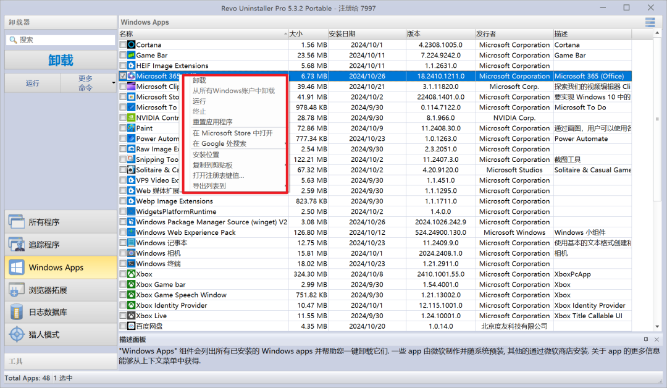This screenshot has width=667, height=388.
Task: Expand the 在 Google 处搜索 submenu
Action: pos(285,144)
